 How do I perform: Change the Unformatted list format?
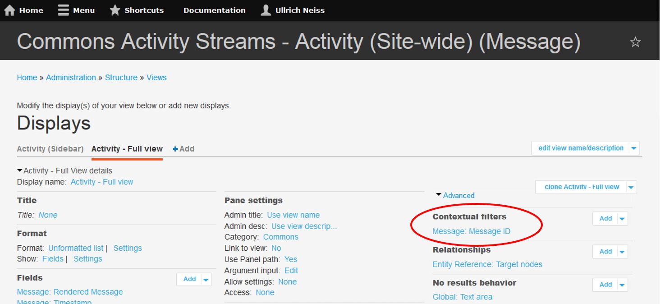point(76,248)
